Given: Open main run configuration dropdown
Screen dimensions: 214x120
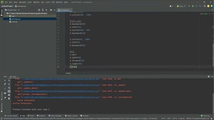Looking at the screenshot, I should click(x=181, y=6).
